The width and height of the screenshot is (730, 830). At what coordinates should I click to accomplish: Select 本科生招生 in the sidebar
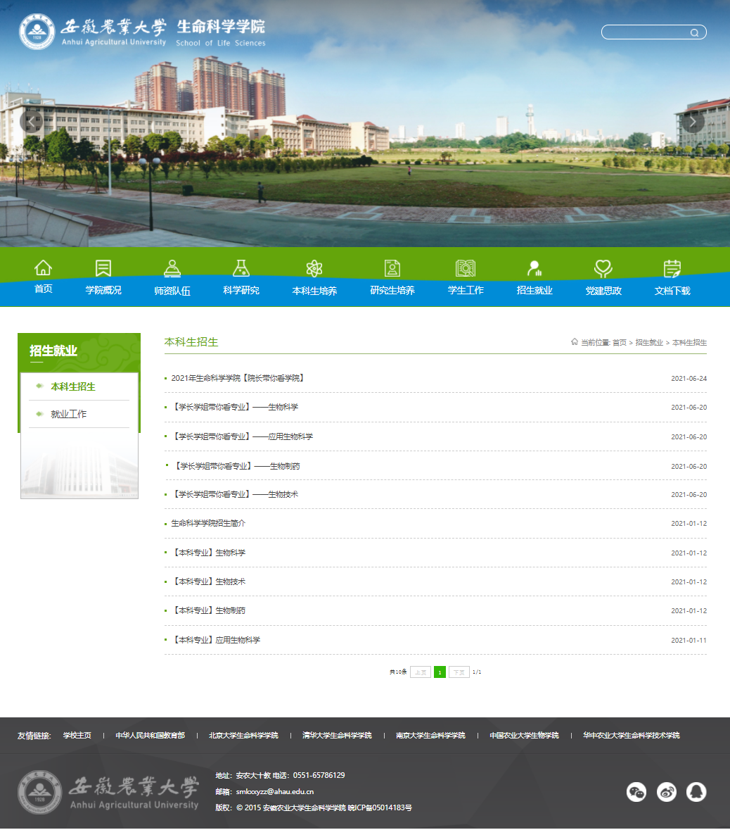(73, 386)
